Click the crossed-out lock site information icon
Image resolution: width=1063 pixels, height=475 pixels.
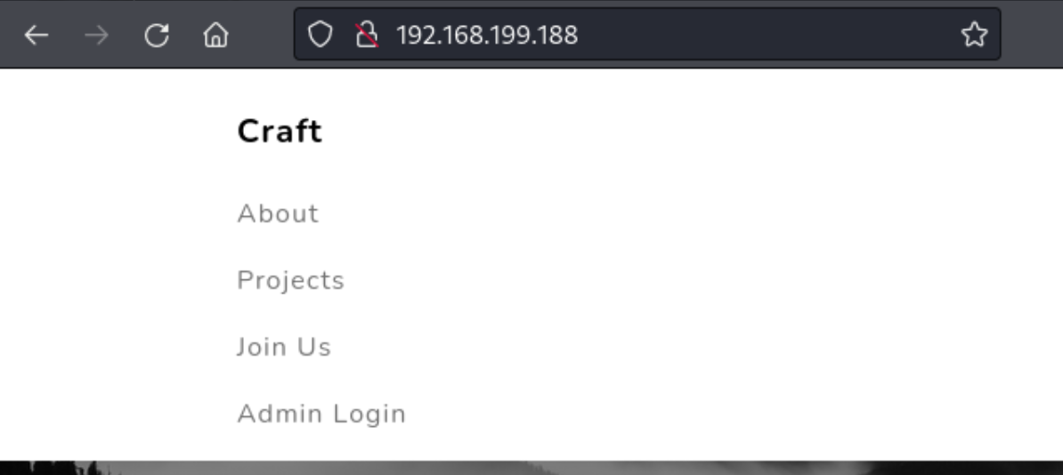(x=367, y=34)
